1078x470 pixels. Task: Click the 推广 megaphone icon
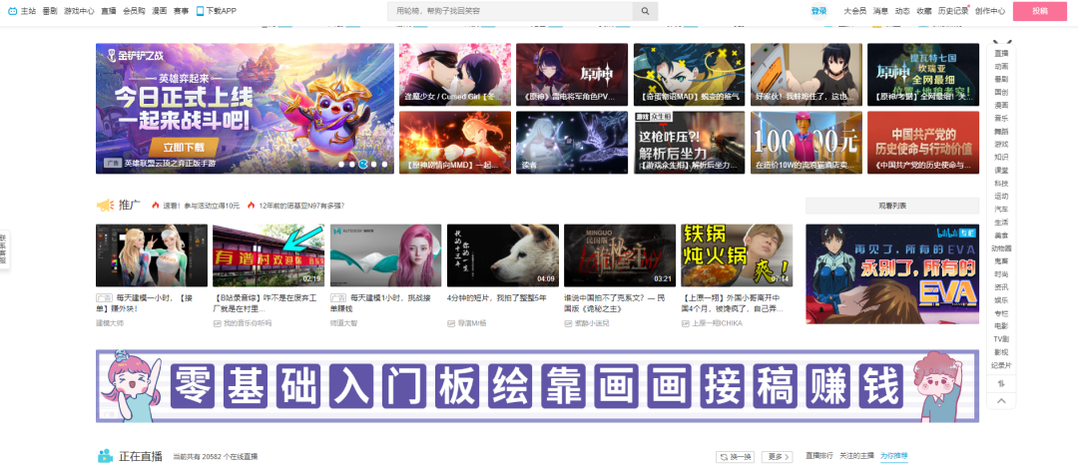pyautogui.click(x=105, y=205)
